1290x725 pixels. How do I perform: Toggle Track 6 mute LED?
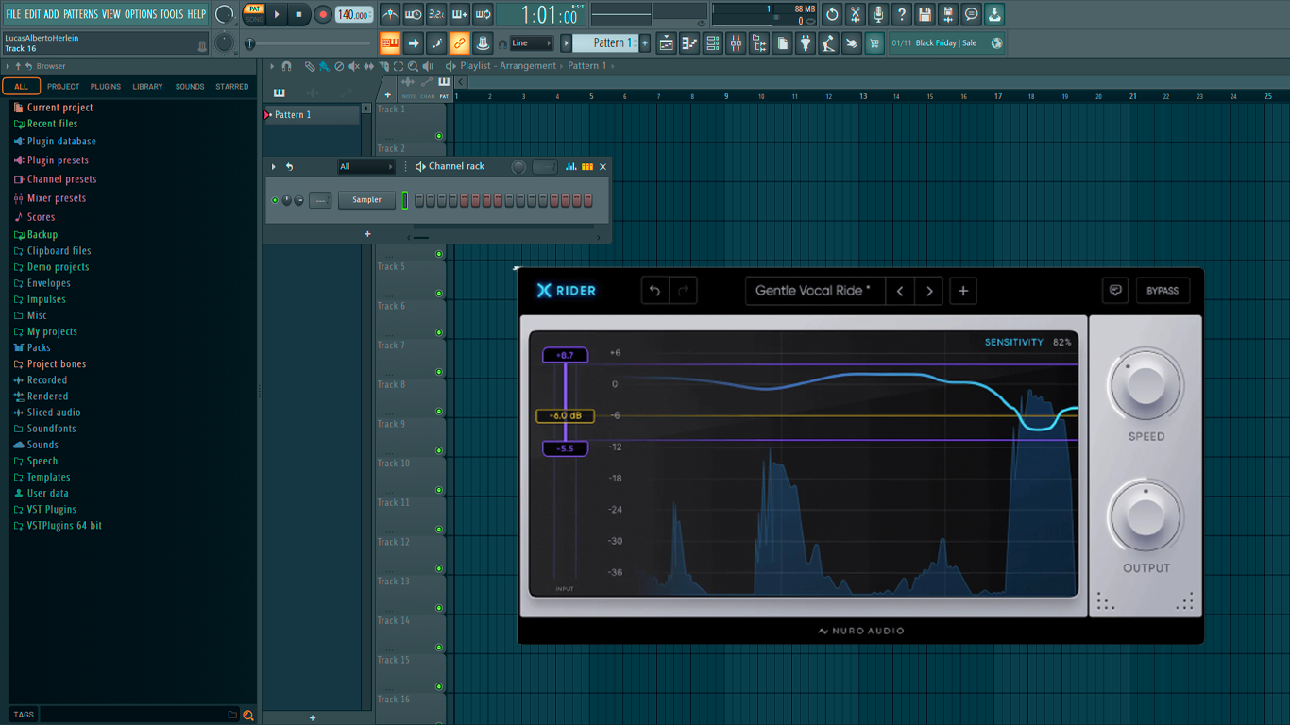point(439,332)
